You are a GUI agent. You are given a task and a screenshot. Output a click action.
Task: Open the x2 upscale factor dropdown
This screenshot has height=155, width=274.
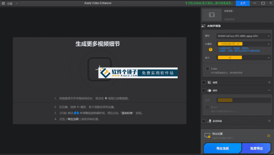click(x=244, y=57)
